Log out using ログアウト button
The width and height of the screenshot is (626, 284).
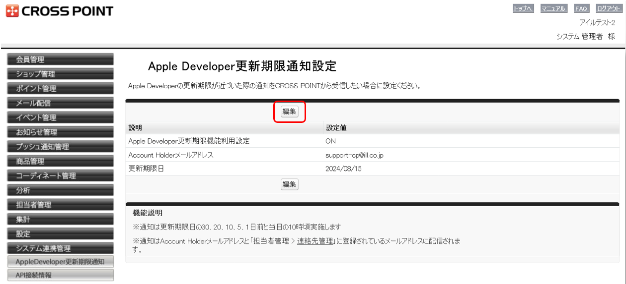click(608, 8)
